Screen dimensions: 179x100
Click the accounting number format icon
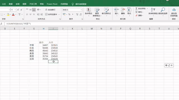click(x=64, y=14)
